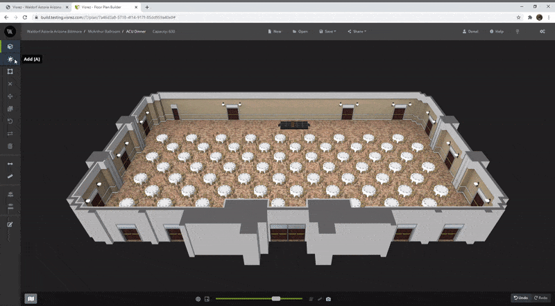The height and width of the screenshot is (306, 555).
Task: Click the Delete trash tool
Action: pos(10,146)
